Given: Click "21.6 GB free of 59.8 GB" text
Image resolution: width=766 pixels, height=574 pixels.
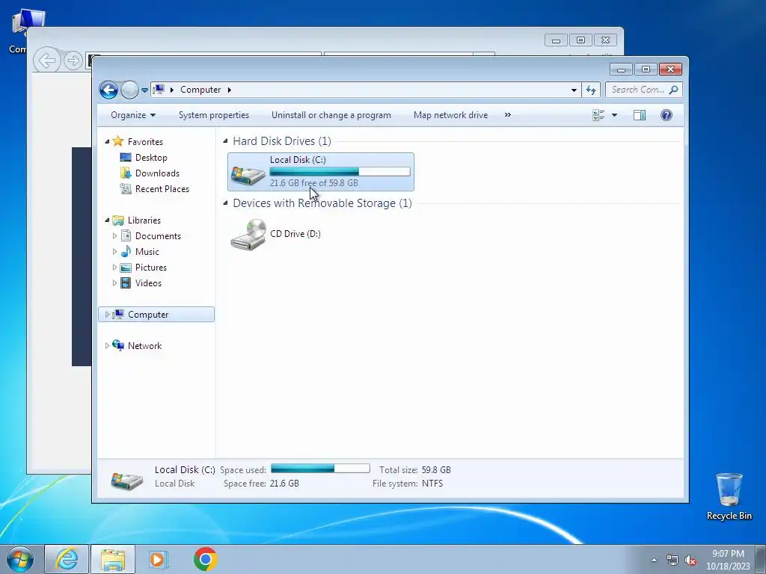Looking at the screenshot, I should point(313,183).
